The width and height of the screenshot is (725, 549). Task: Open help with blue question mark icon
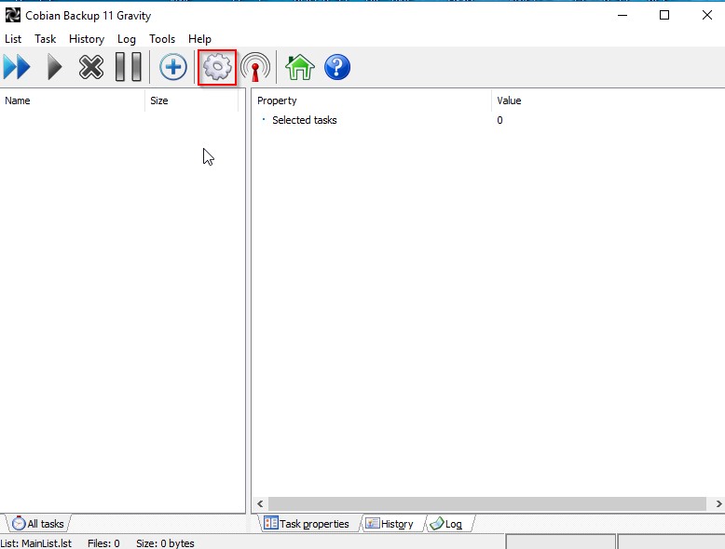tap(336, 68)
